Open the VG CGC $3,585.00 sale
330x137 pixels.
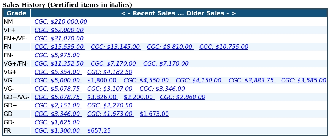coord(303,81)
